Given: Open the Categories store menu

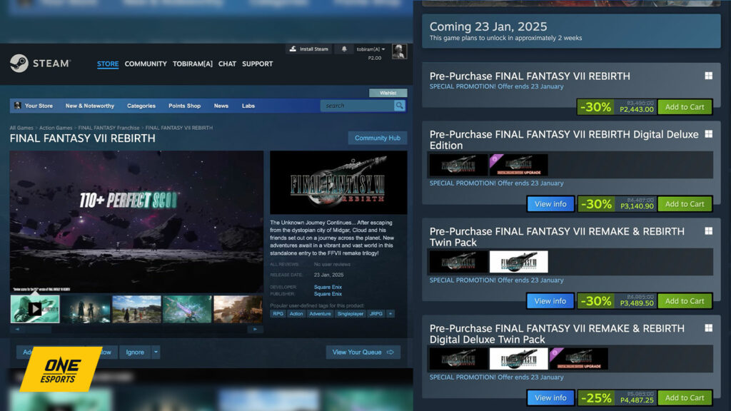Looking at the screenshot, I should click(141, 106).
